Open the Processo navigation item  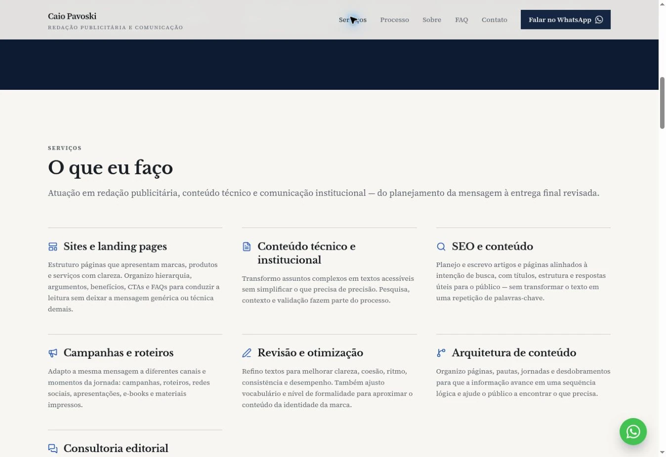tap(394, 20)
